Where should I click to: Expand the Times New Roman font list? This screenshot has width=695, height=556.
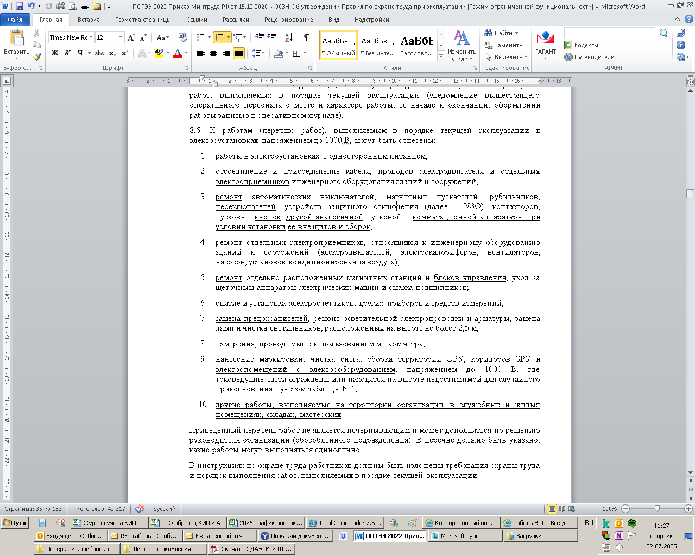click(91, 37)
